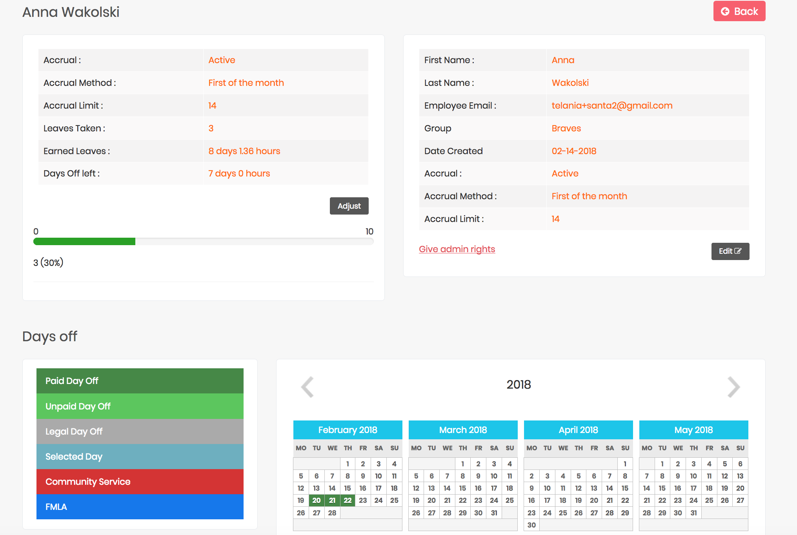Advance to next year with right chevron
The height and width of the screenshot is (535, 797).
coord(733,387)
